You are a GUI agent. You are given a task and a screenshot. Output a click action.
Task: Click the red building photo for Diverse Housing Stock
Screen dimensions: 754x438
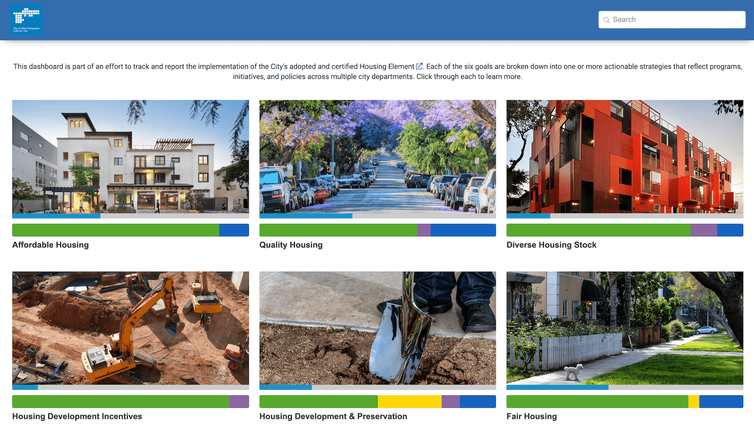624,158
